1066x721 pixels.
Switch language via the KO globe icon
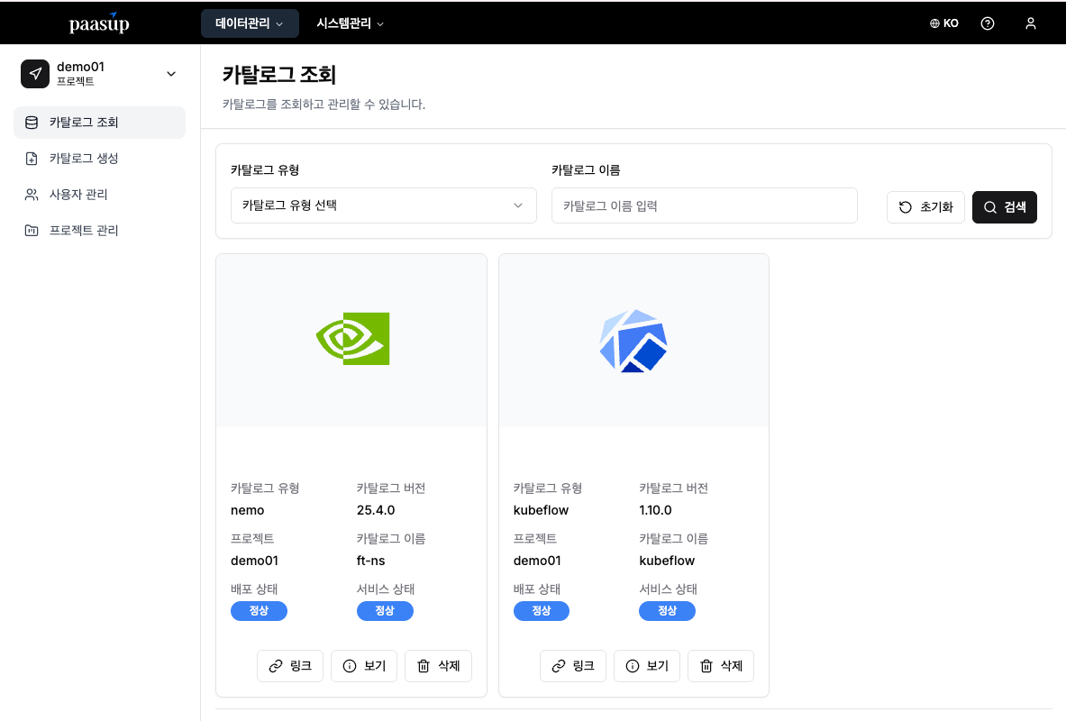[944, 23]
